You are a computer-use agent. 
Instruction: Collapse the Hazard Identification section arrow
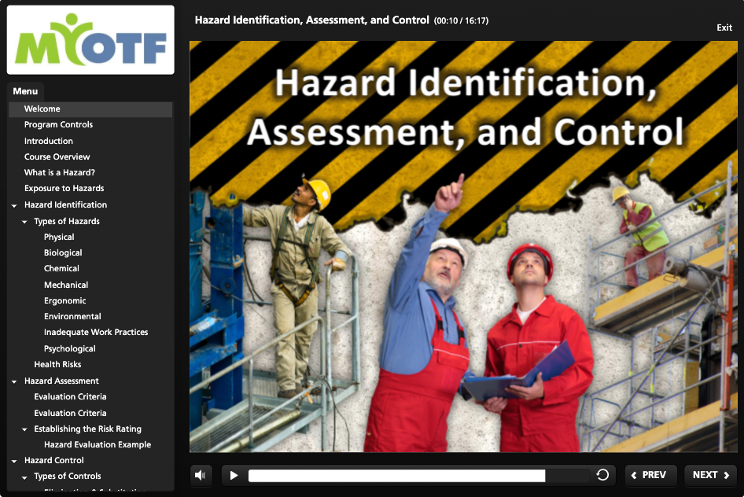(x=14, y=206)
